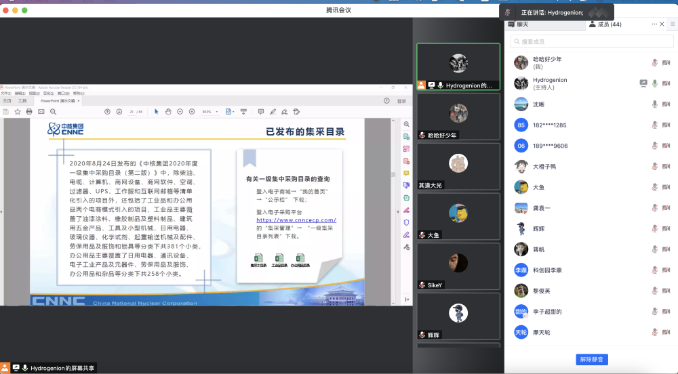This screenshot has width=678, height=374.
Task: Click the 搜索成员 search members field
Action: click(x=591, y=41)
